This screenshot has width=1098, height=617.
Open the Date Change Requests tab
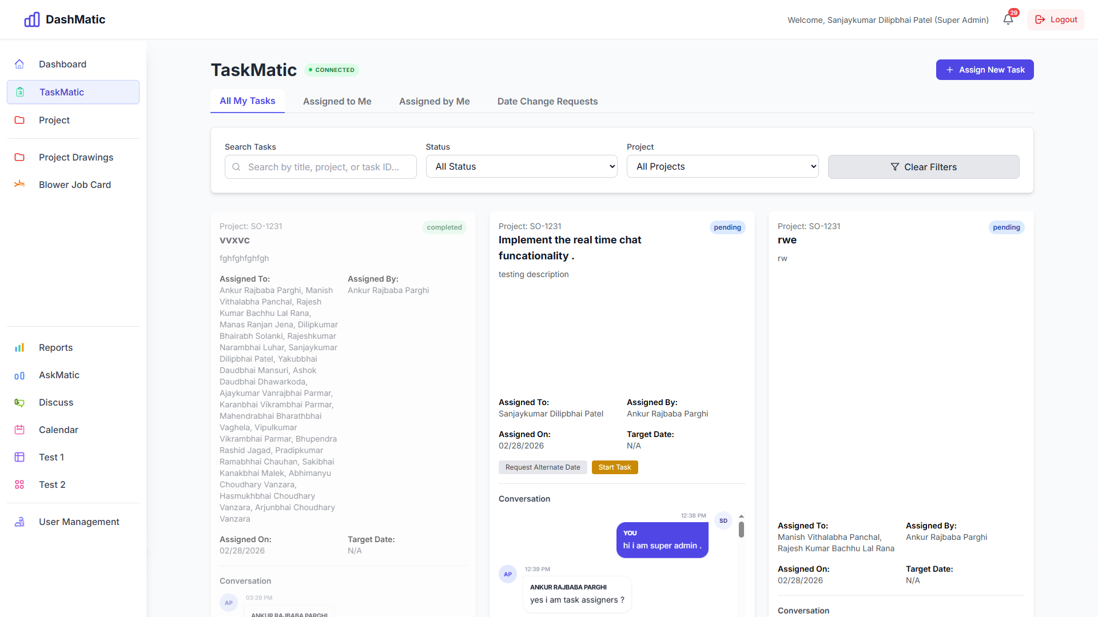click(x=547, y=101)
